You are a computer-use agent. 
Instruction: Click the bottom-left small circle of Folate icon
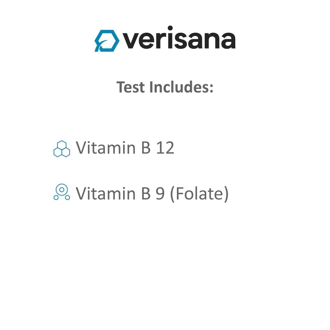coord(56,197)
